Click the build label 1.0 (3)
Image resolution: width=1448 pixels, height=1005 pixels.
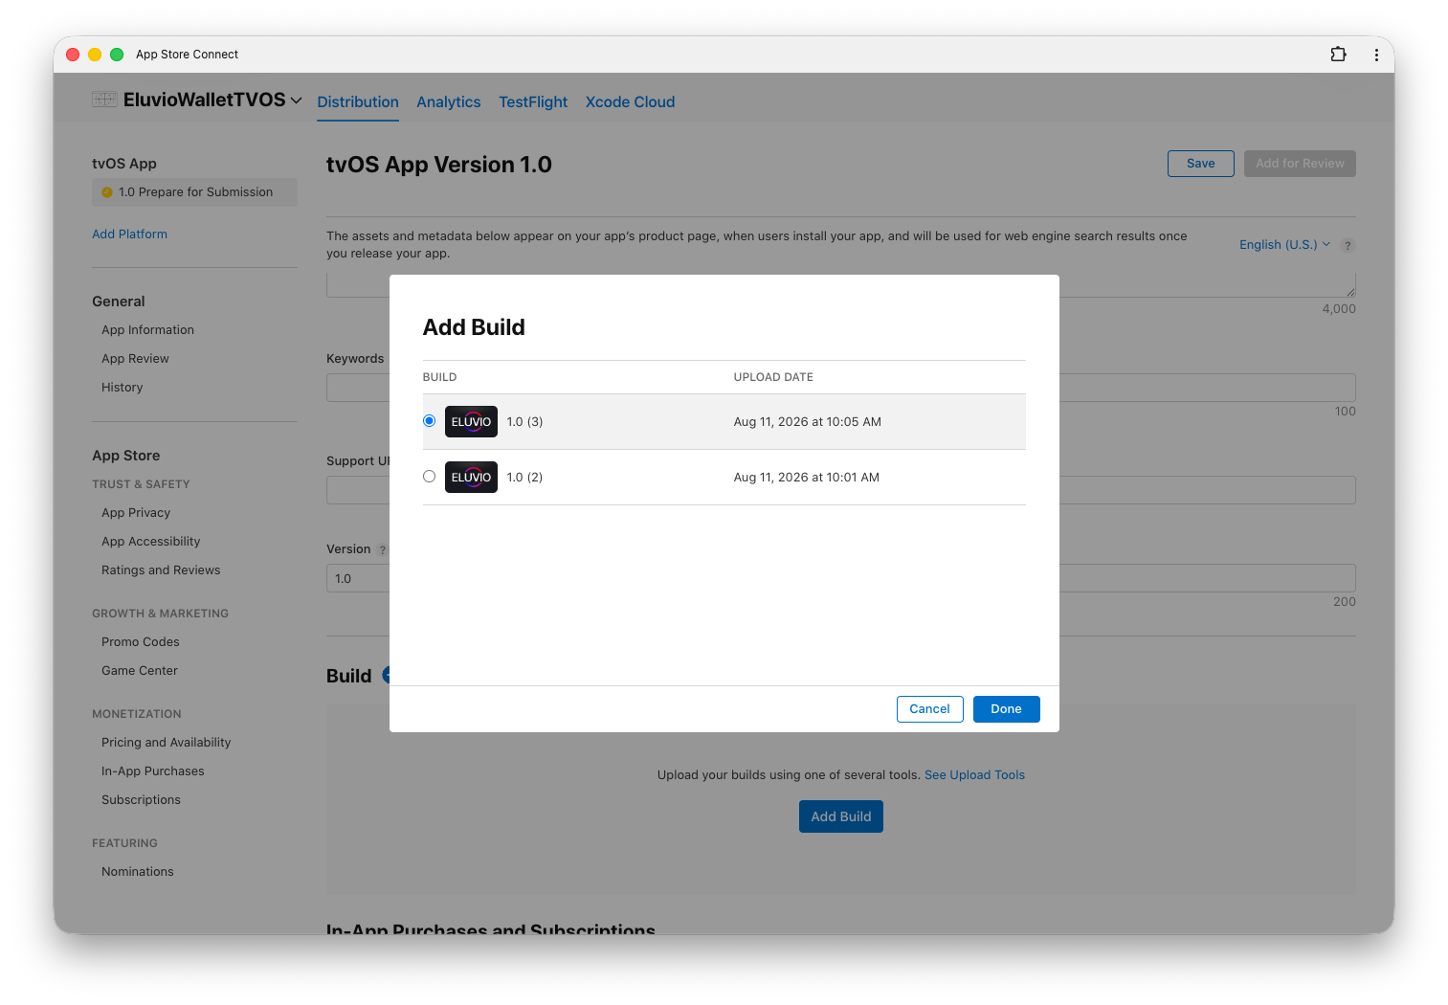[x=524, y=422]
